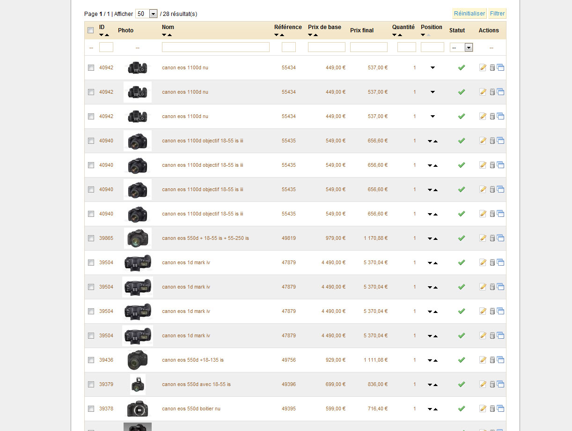Image resolution: width=572 pixels, height=431 pixels.
Task: Check the box for product ID 39436
Action: pos(91,360)
